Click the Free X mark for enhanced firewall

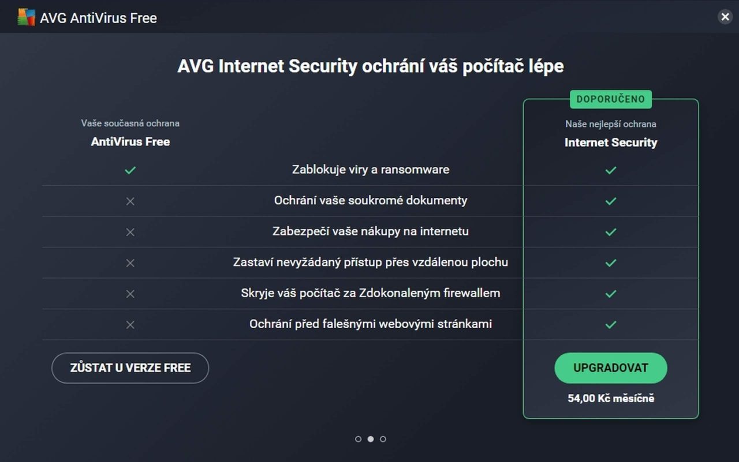pyautogui.click(x=130, y=294)
